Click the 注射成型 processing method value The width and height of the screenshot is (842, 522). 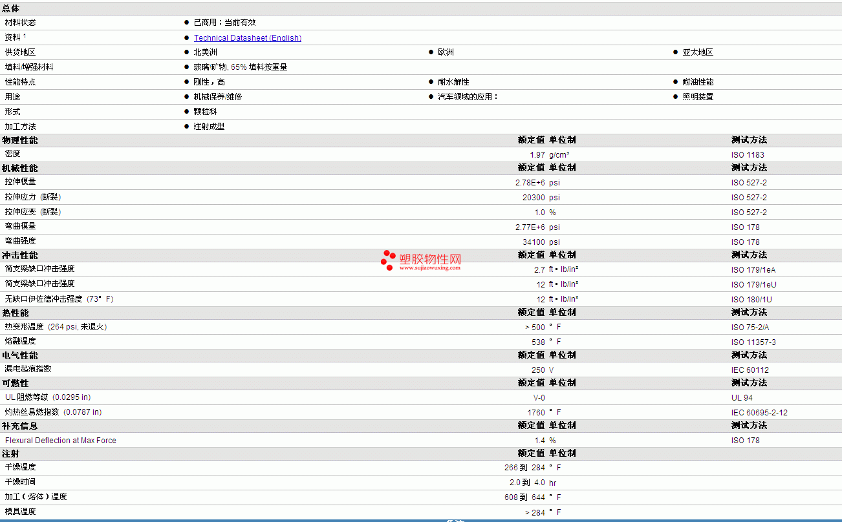click(x=209, y=127)
